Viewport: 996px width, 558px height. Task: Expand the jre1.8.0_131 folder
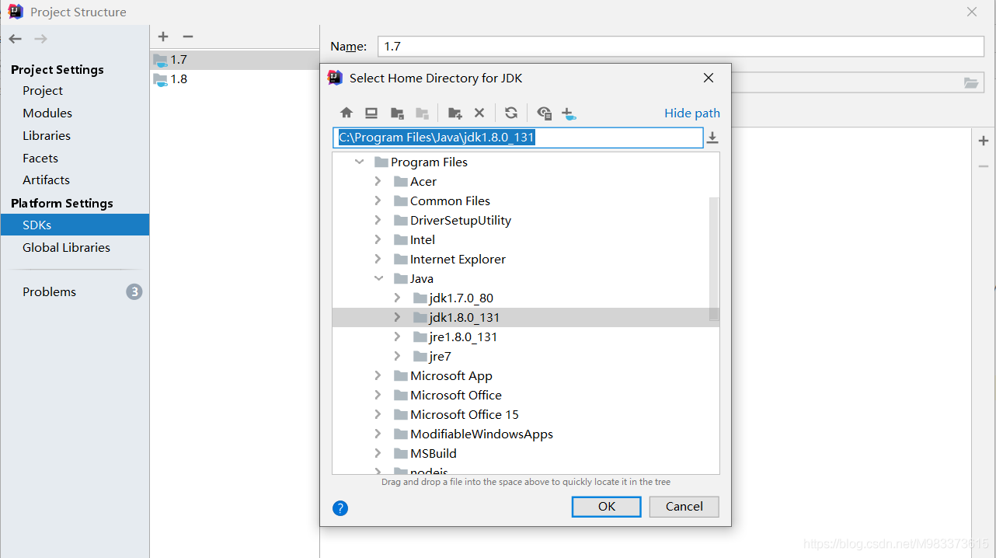click(397, 337)
